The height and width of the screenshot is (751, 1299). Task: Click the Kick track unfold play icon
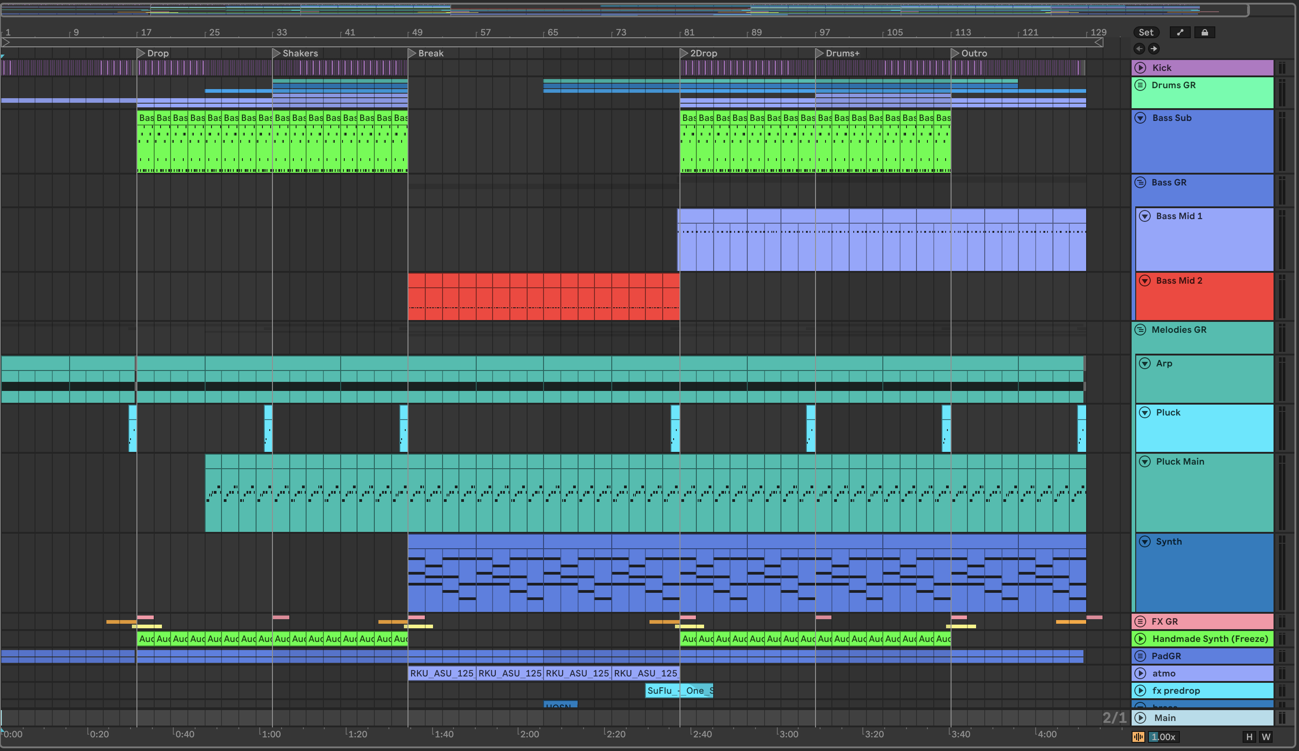tap(1140, 67)
